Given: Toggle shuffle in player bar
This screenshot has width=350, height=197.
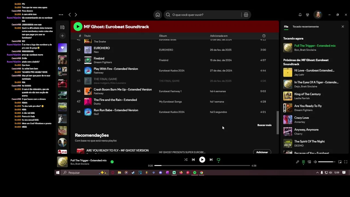Looking at the screenshot, I should pyautogui.click(x=186, y=160).
